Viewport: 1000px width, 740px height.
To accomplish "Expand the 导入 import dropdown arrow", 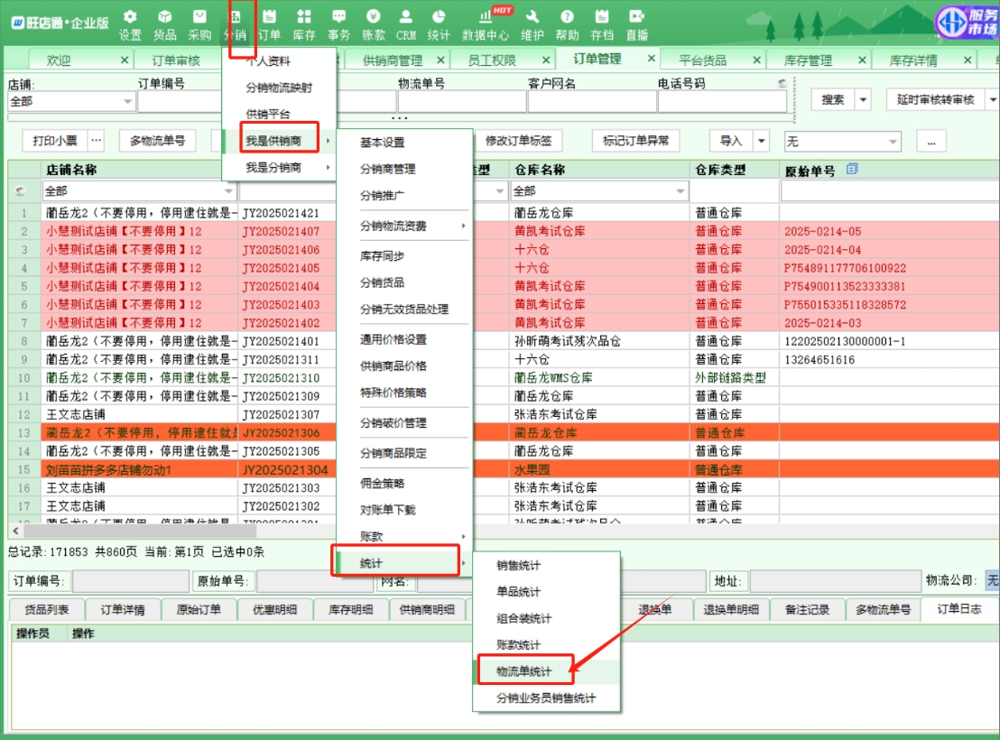I will tap(761, 141).
